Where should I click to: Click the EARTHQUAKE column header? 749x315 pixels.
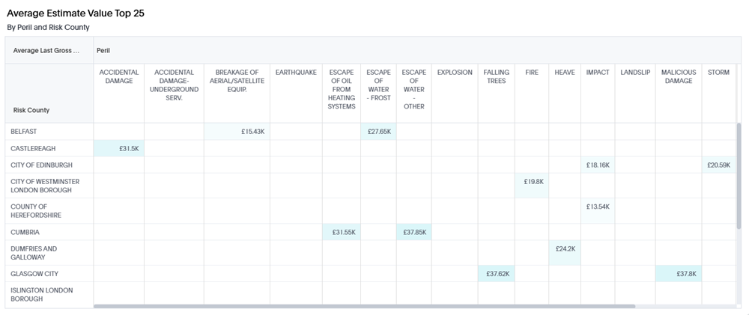click(x=296, y=73)
